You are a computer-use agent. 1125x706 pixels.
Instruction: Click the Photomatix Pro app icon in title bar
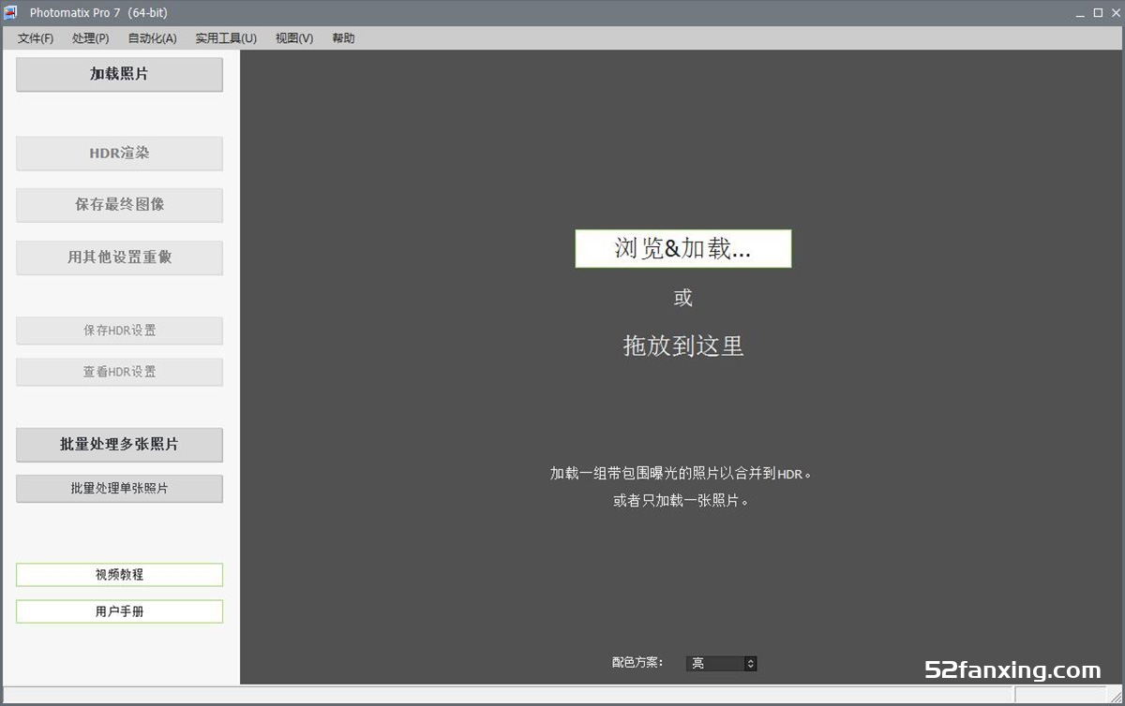click(11, 12)
